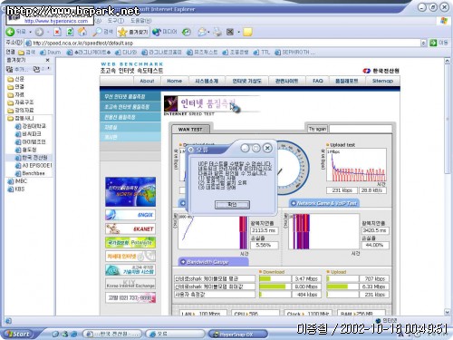
Task: Open Back button history dropdown arrow
Action: [31, 32]
